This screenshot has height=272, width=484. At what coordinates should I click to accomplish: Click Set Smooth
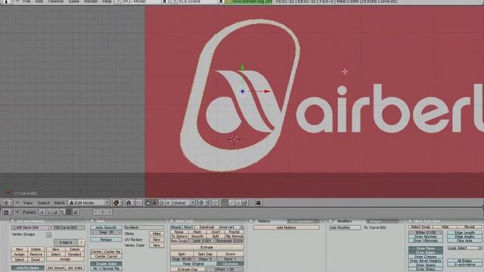coord(56,267)
